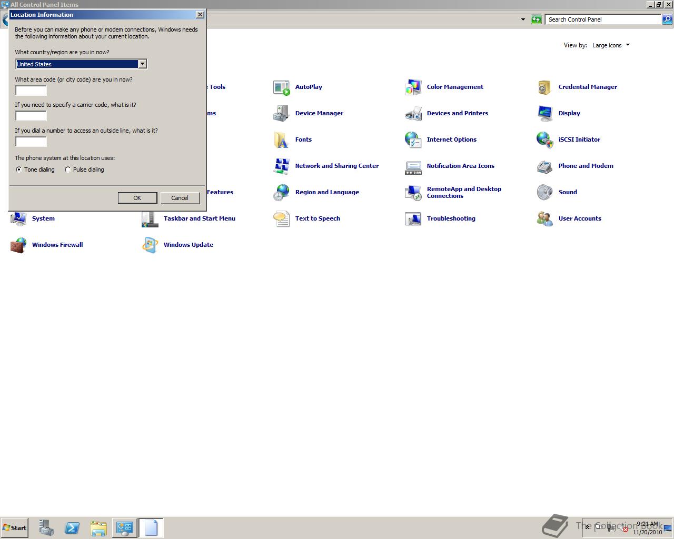Open the User Accounts icon
Viewport: 674px width, 539px height.
(545, 219)
